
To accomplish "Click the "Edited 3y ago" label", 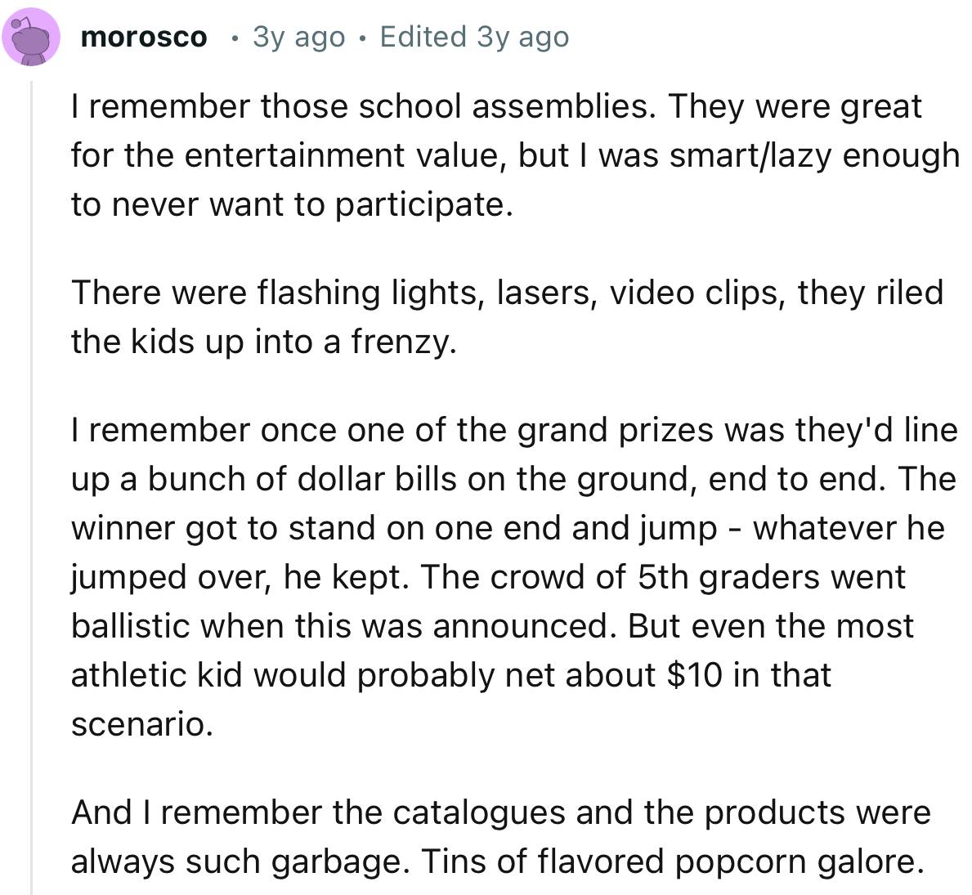I will point(474,38).
